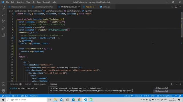Viewport: 183px width, 102px height.
Task: Open the File menu
Action: 7,2
